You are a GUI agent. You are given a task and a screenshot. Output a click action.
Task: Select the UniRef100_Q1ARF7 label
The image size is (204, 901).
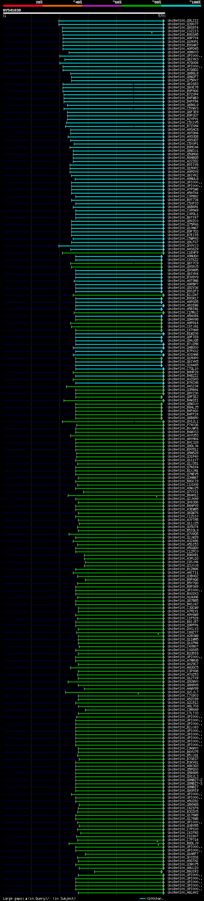[183, 854]
